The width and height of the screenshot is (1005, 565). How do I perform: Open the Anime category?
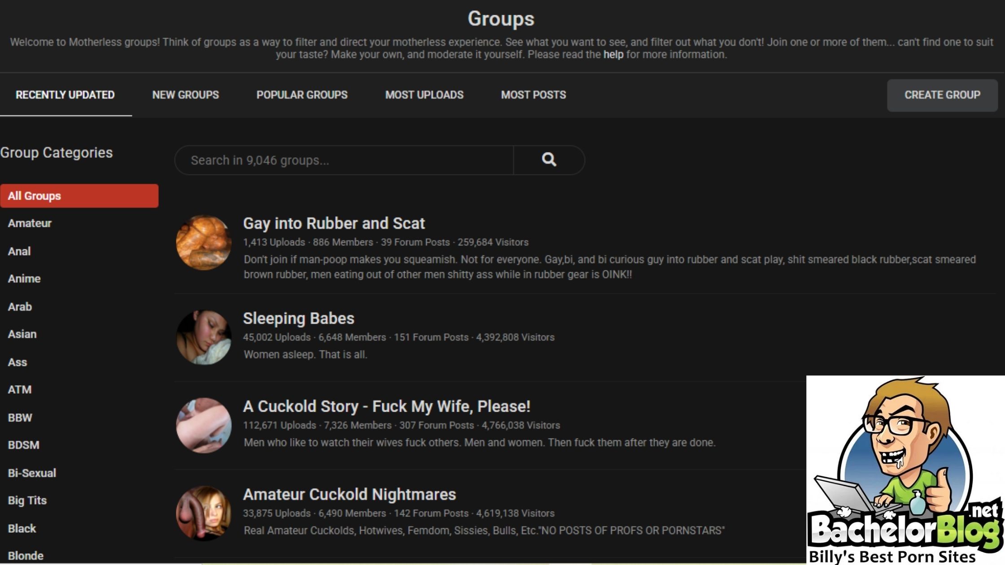pyautogui.click(x=24, y=278)
